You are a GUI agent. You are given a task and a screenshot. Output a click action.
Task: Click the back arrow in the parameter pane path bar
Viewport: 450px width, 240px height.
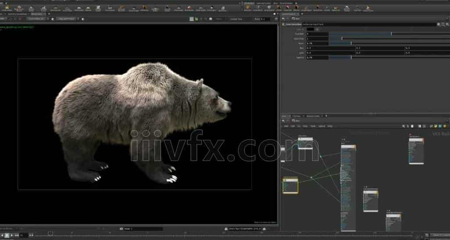283,19
